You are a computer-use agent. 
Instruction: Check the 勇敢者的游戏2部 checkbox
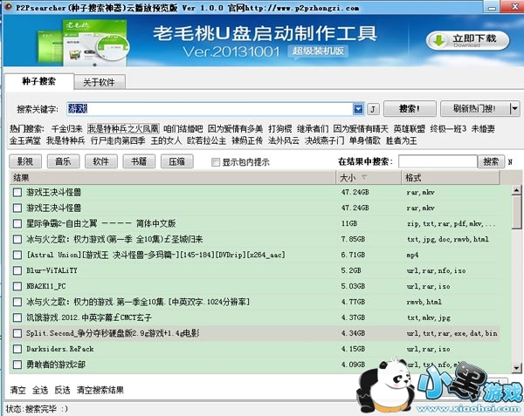click(17, 365)
